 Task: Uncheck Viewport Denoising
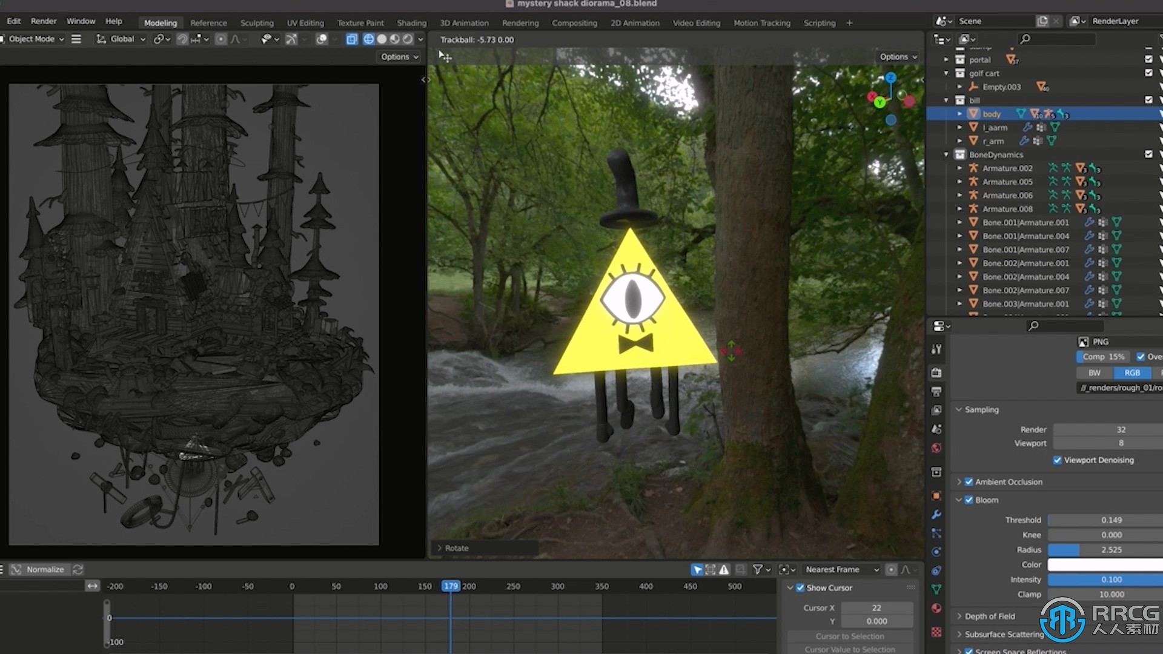tap(1058, 460)
